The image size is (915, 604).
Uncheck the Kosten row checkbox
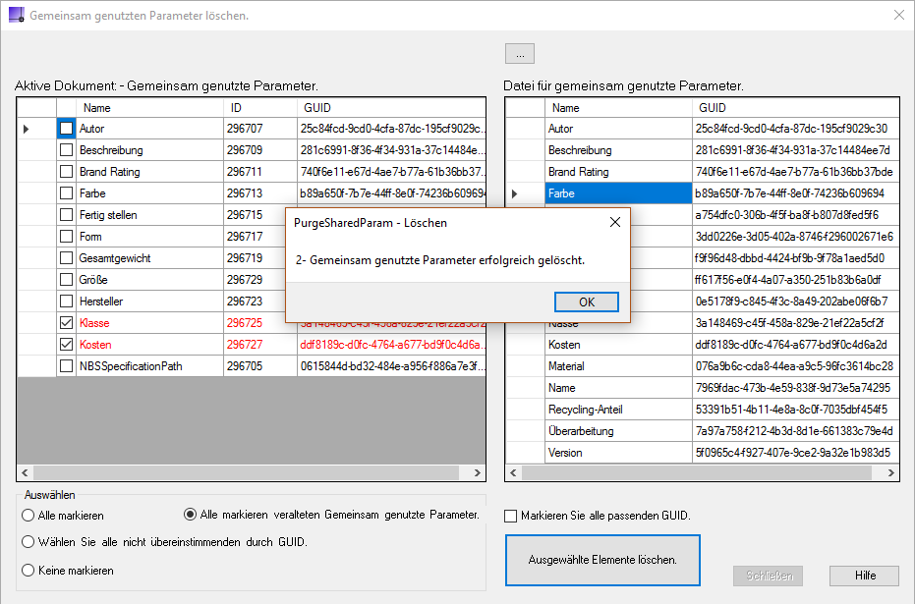67,344
